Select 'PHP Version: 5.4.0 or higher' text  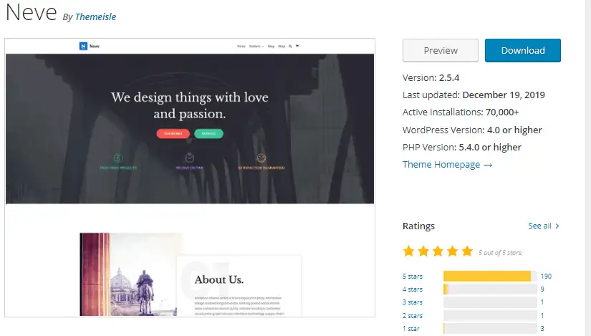pyautogui.click(x=462, y=148)
